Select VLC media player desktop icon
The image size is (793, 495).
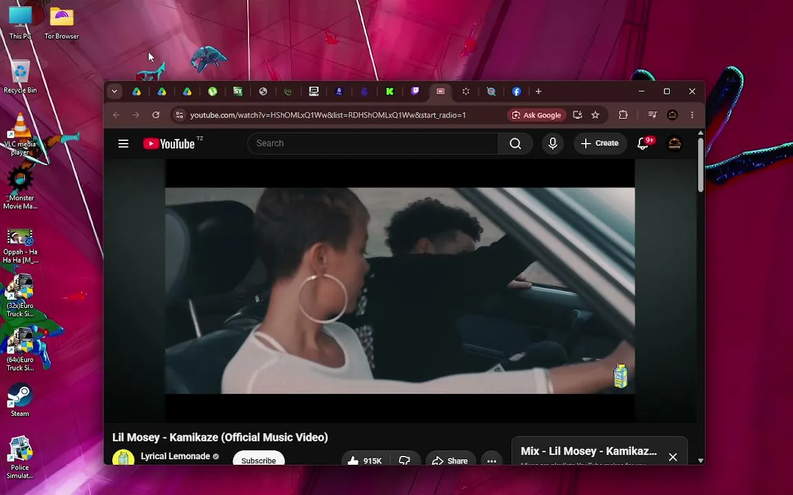point(20,134)
